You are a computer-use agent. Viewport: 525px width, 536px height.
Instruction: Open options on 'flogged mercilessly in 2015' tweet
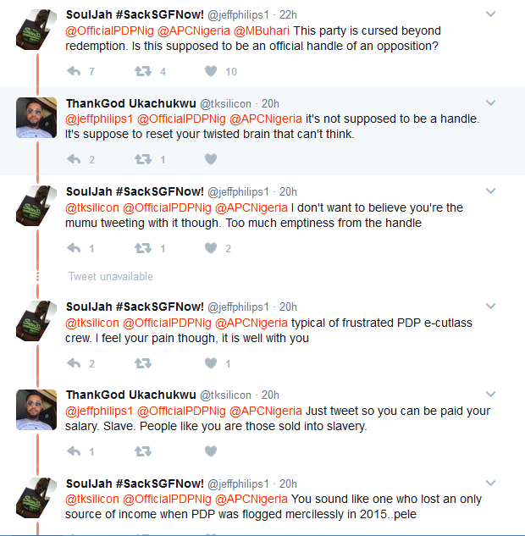tap(490, 484)
